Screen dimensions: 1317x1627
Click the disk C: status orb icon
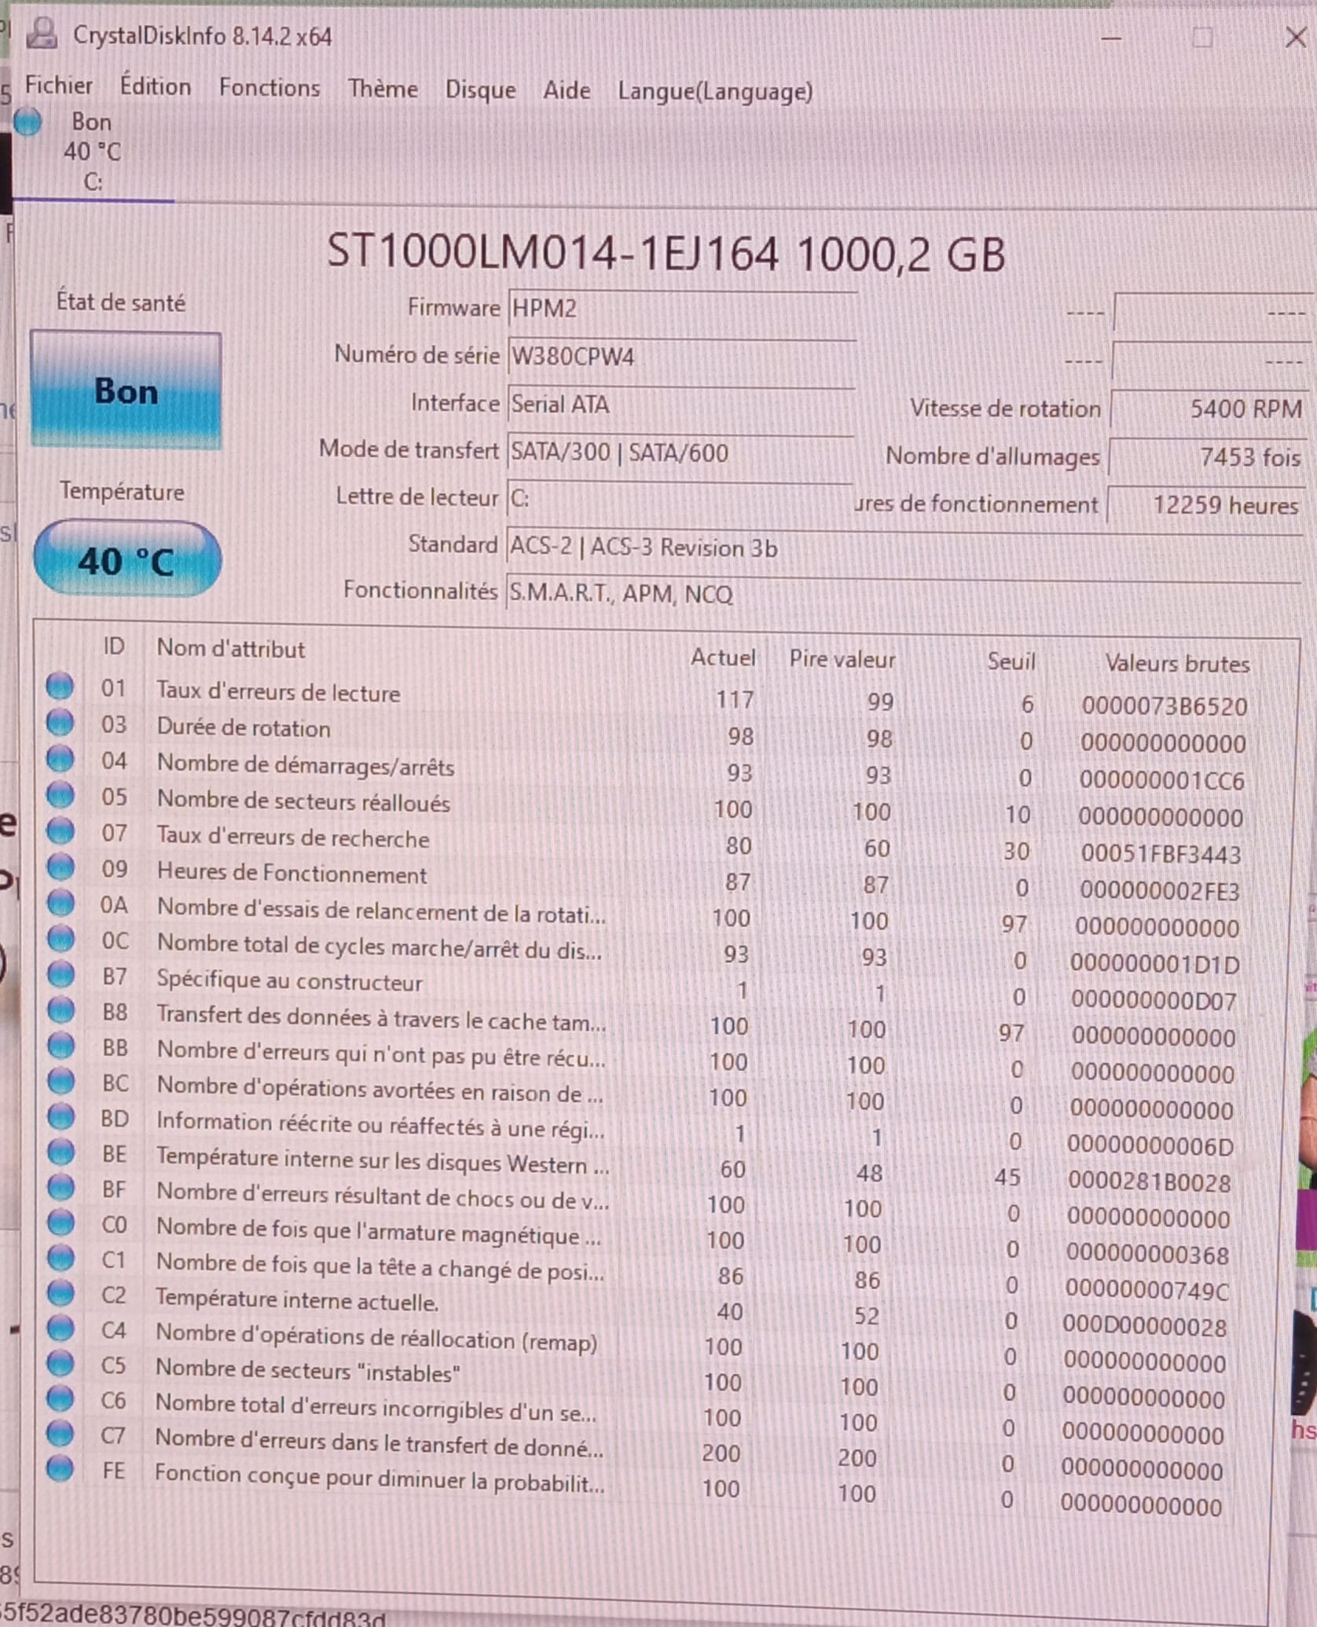(x=28, y=123)
